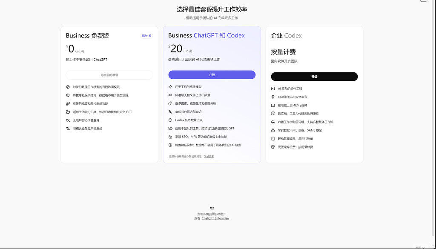
Task: Click privacy icon beside 内置隐私保护：数据绝不会用于训练
Action: (170, 145)
